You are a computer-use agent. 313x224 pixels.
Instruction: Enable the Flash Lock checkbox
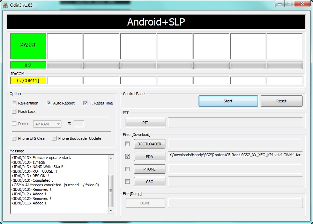point(14,111)
